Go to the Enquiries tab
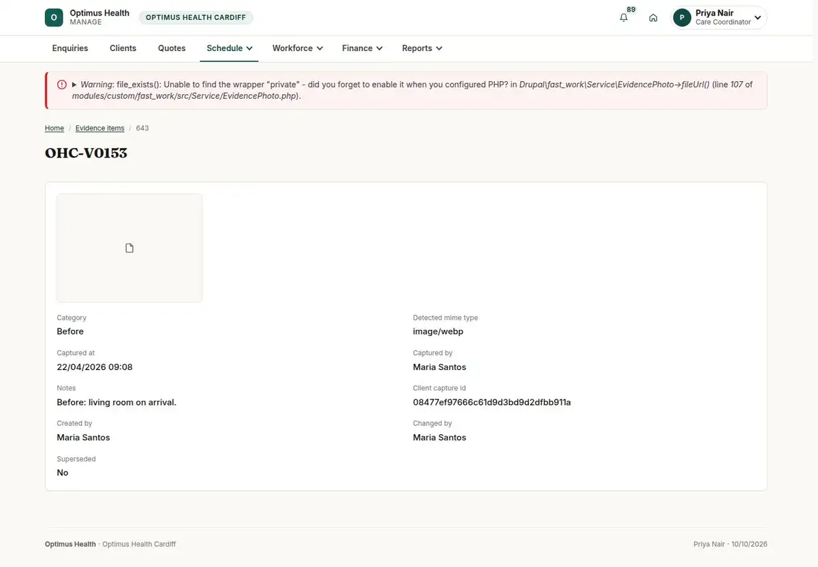Screen dimensions: 818x567 coord(70,48)
